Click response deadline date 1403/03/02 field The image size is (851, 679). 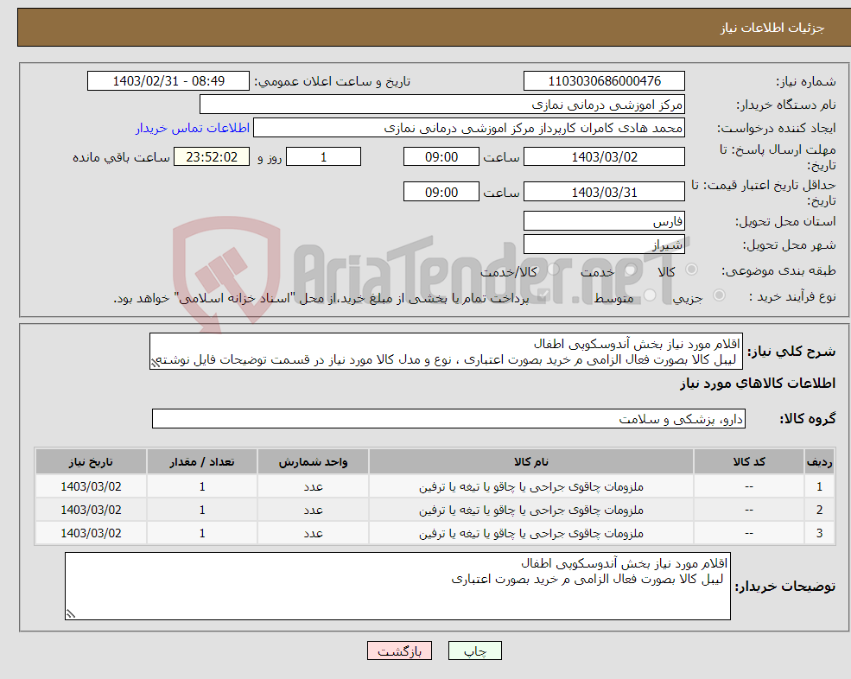pyautogui.click(x=604, y=157)
